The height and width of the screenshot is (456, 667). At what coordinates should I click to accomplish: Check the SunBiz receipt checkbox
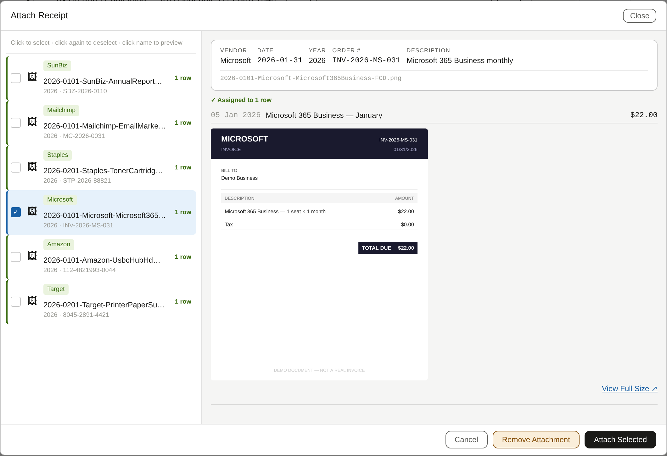pyautogui.click(x=16, y=78)
